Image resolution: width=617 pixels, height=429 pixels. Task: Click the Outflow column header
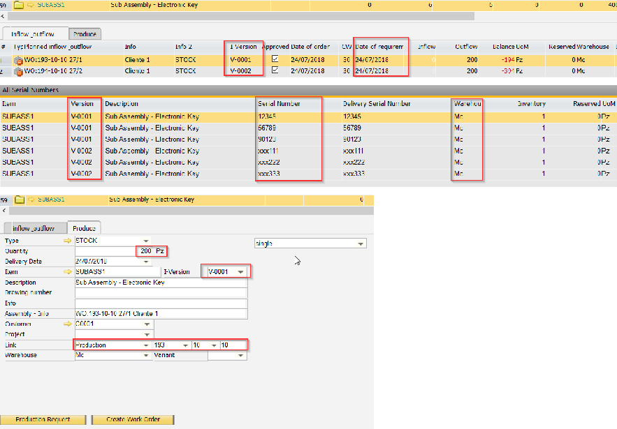click(466, 47)
